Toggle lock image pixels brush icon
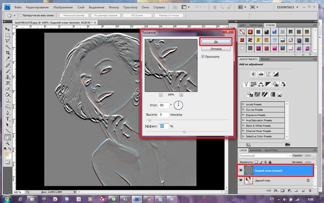Screen dimensions: 324x203 click(261, 162)
